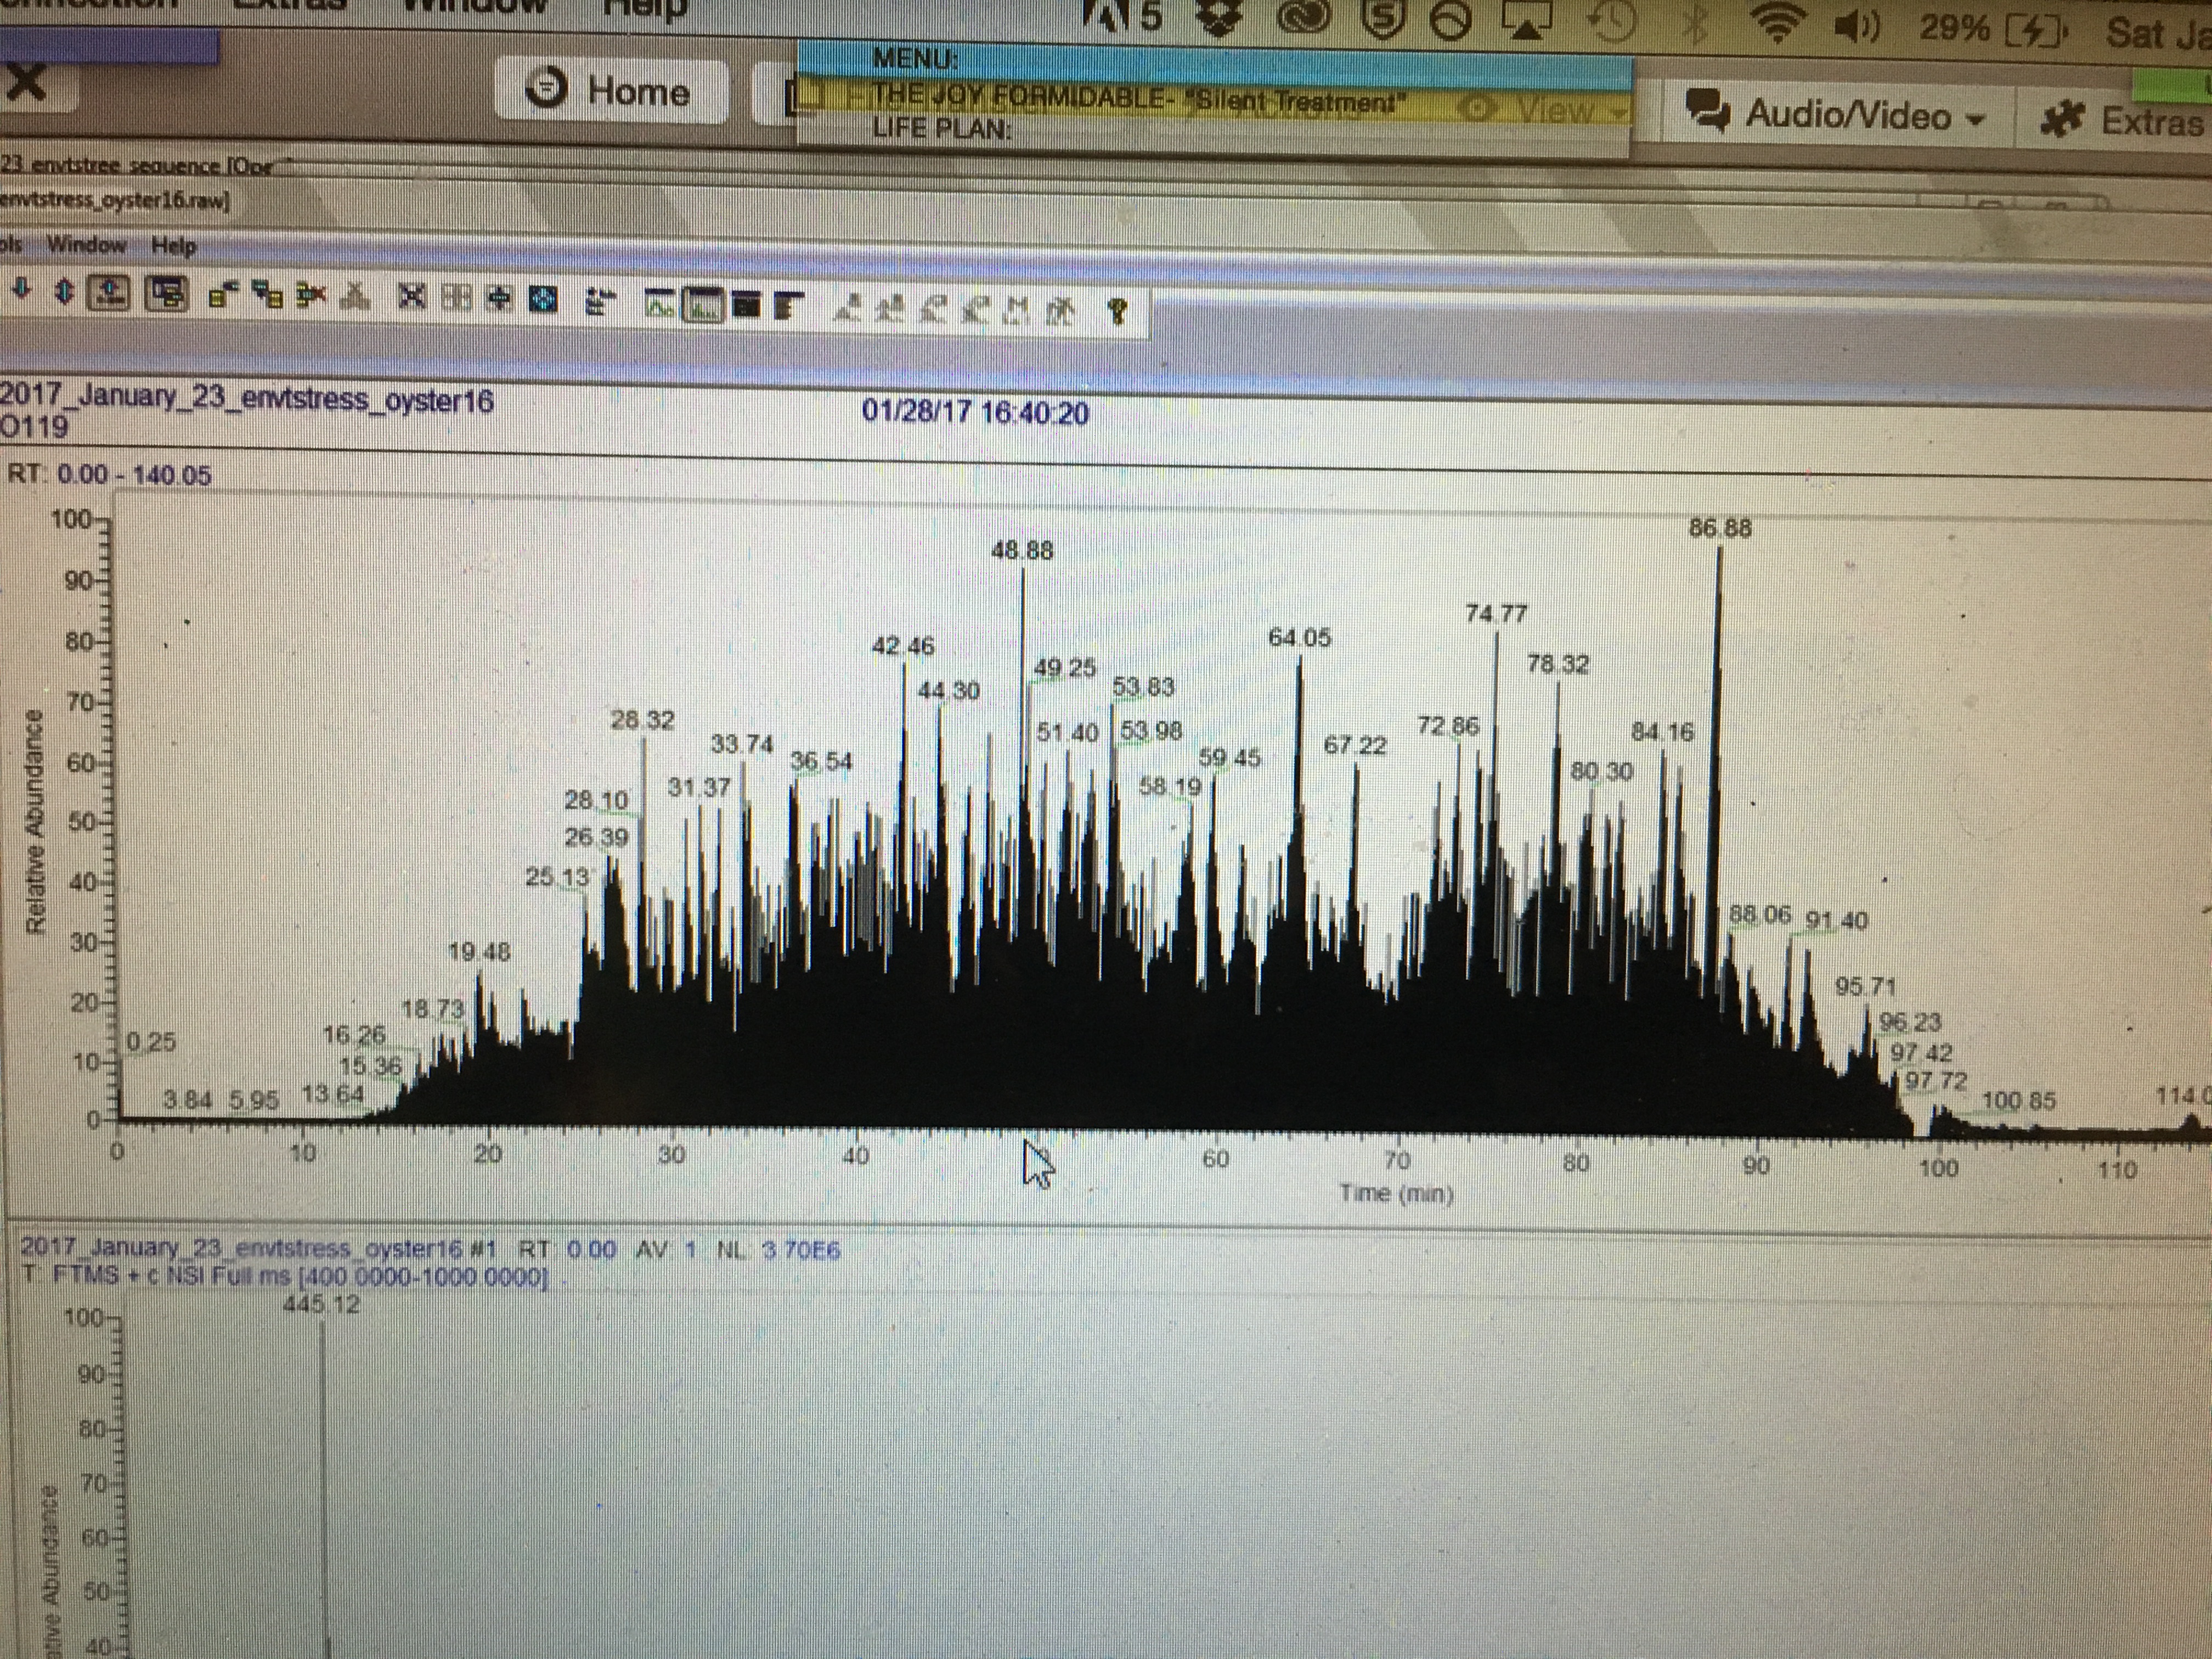This screenshot has height=1659, width=2212.
Task: Toggle the pressed normalize toolbar button
Action: click(110, 292)
